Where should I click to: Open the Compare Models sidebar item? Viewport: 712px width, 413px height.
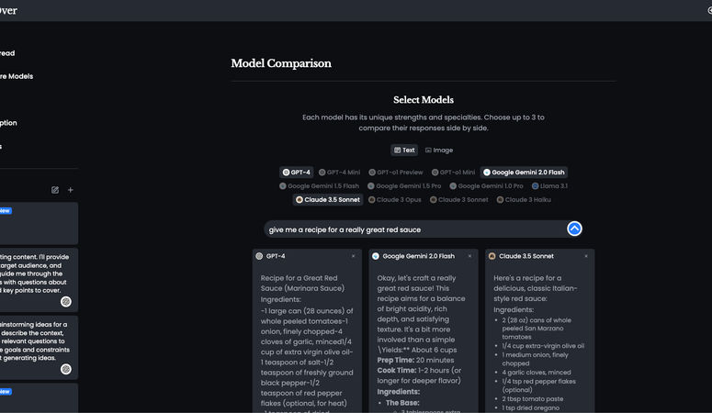17,76
